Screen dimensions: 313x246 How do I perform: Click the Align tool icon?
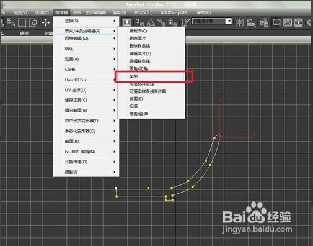(251, 22)
